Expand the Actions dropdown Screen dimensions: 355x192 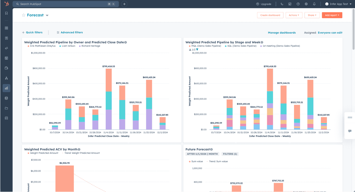[294, 15]
